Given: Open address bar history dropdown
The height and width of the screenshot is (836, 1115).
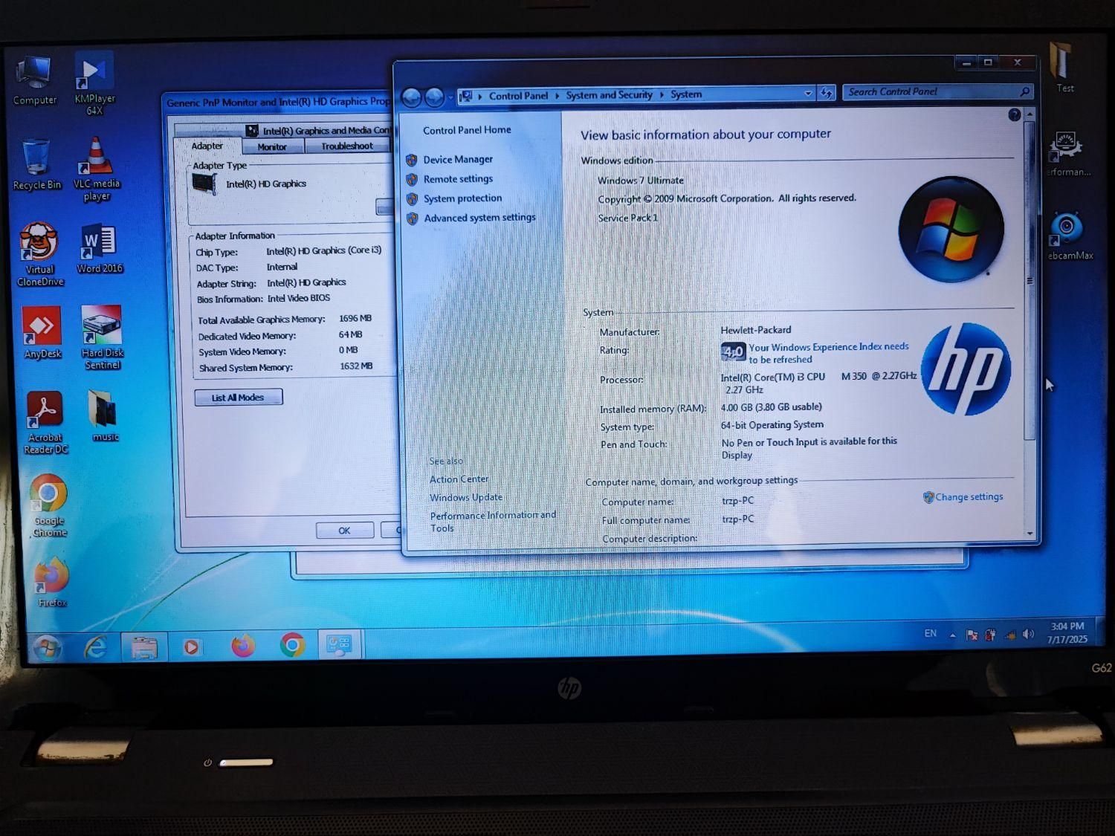Looking at the screenshot, I should (x=808, y=94).
